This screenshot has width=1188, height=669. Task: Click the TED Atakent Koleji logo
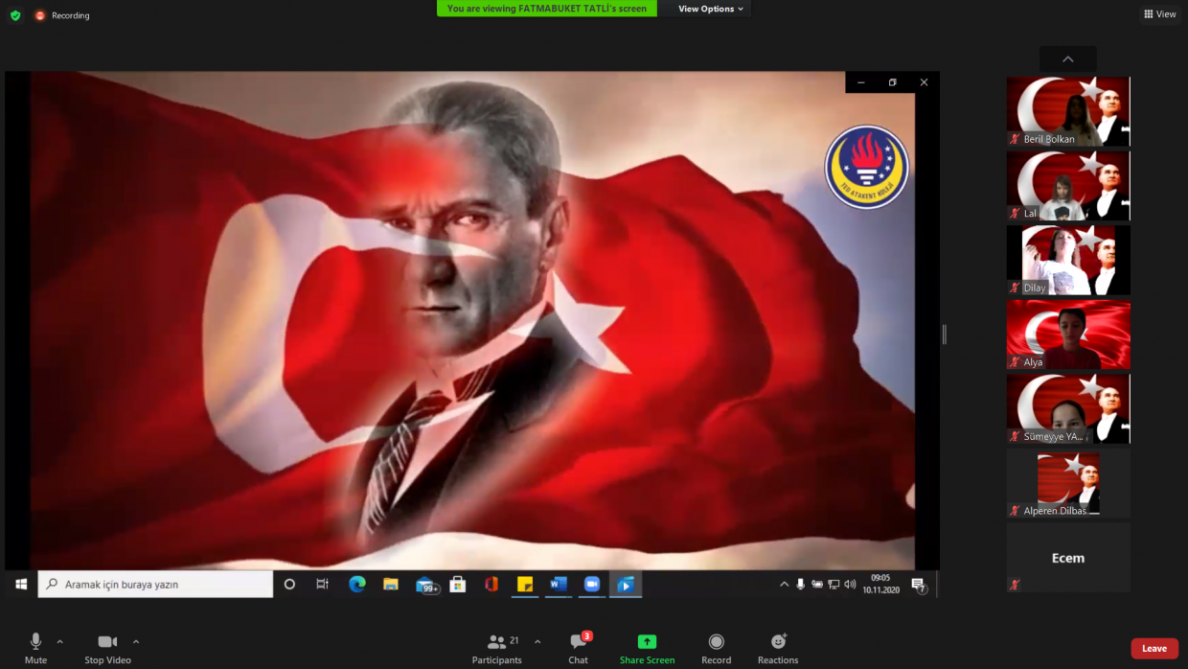[x=866, y=167]
